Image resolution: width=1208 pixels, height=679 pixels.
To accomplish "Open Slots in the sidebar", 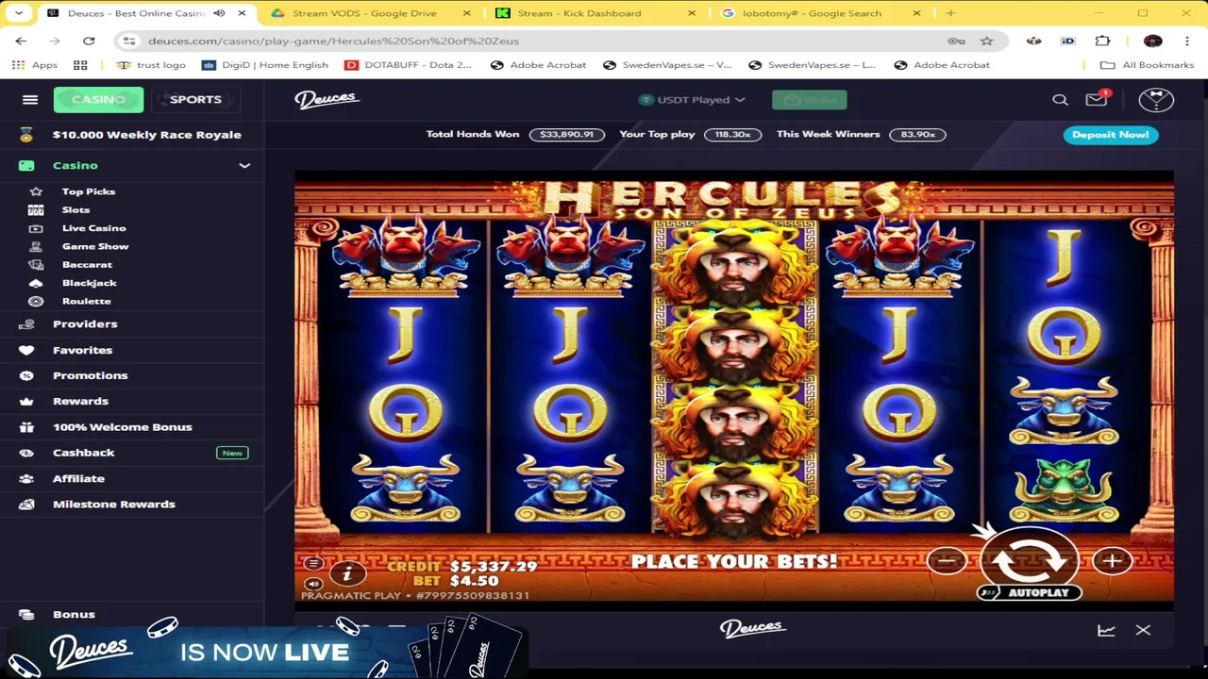I will click(x=75, y=209).
